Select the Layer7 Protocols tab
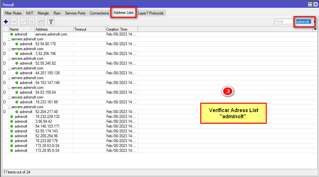This screenshot has height=177, width=319. click(151, 13)
